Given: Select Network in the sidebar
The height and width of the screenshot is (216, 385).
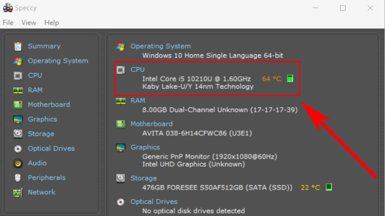Looking at the screenshot, I should pos(41,192).
